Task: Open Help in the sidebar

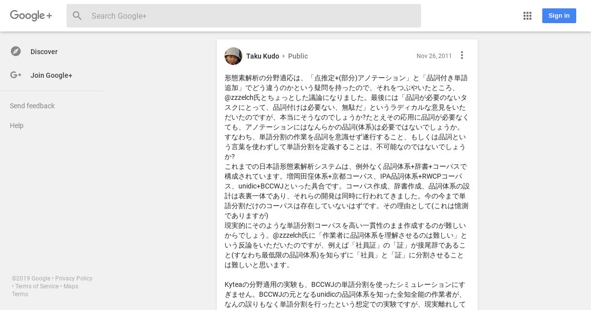Action: click(x=17, y=125)
